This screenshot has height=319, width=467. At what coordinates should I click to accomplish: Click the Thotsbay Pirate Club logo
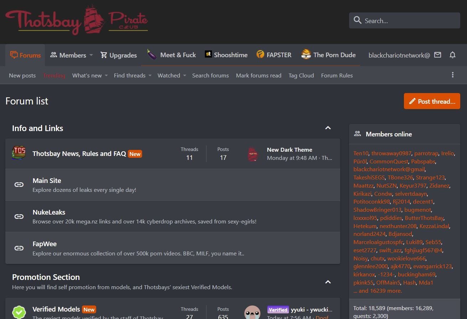point(77,20)
